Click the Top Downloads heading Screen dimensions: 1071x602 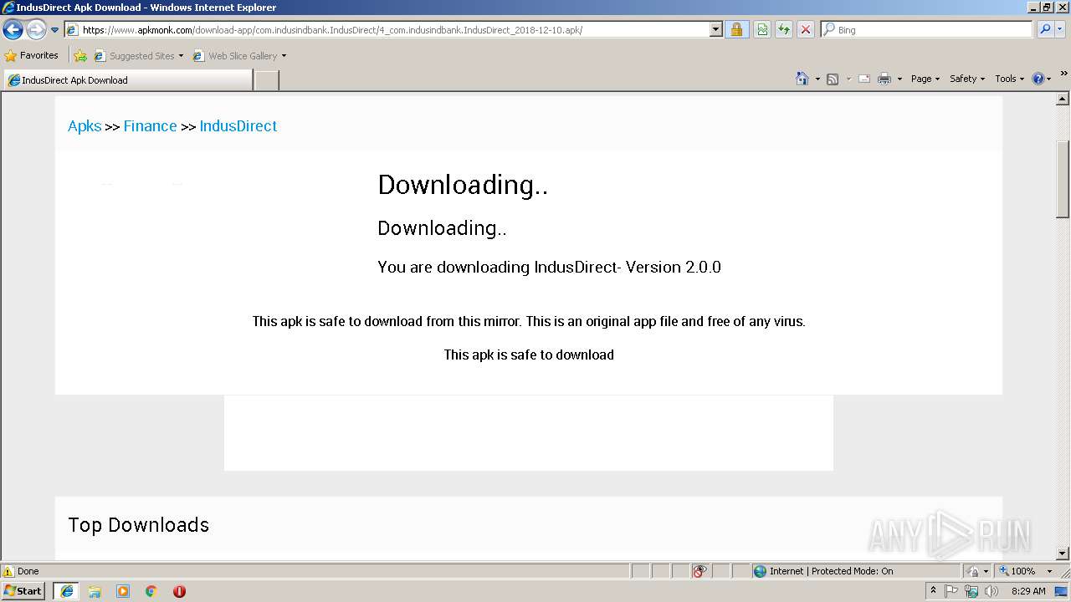pos(139,525)
